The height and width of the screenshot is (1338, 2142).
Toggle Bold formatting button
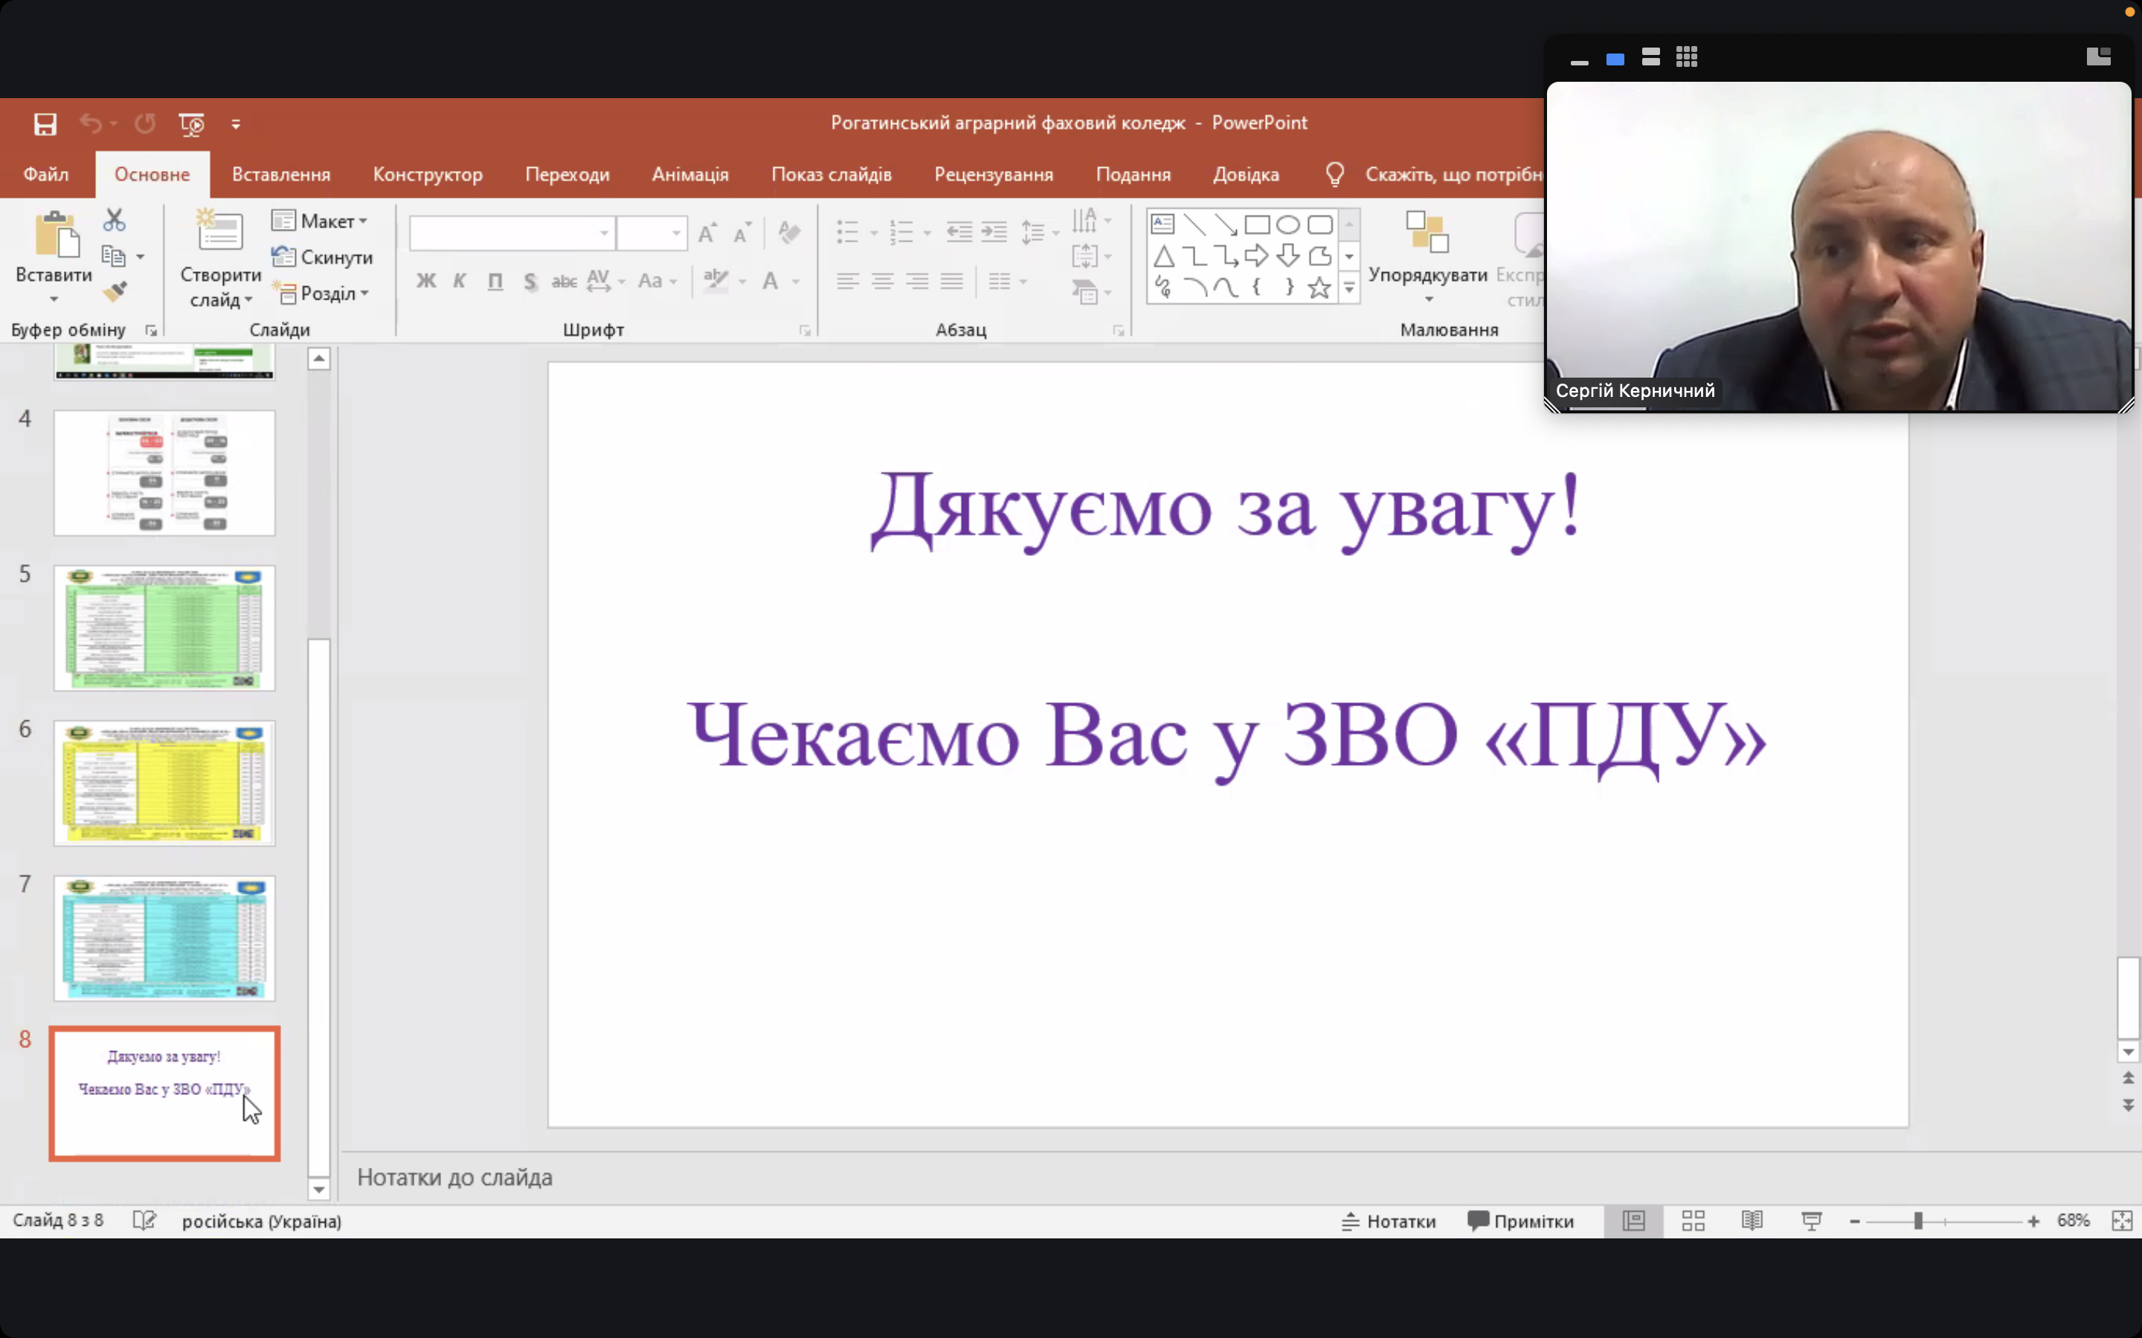[x=425, y=282]
